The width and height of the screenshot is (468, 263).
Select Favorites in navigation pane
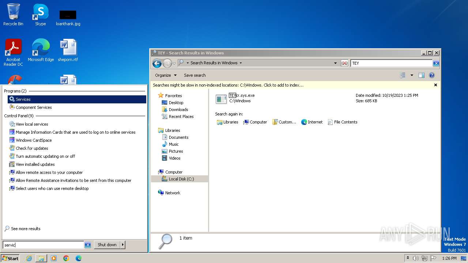click(170, 96)
